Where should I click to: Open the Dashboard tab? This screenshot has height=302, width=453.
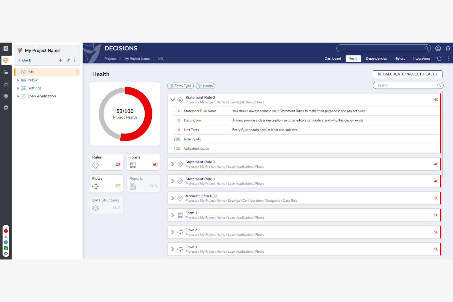point(333,58)
